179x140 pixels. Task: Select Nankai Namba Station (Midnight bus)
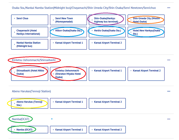click(29, 44)
